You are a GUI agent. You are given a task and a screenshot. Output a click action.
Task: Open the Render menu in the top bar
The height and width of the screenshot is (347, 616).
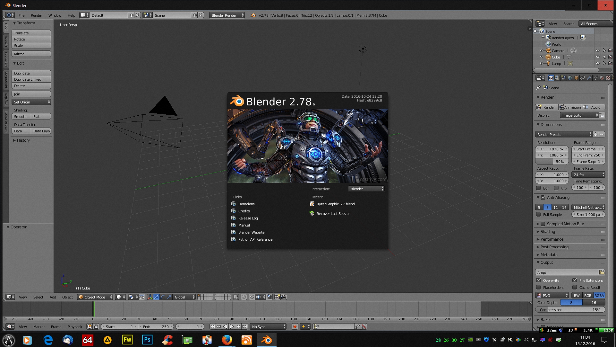pos(36,15)
